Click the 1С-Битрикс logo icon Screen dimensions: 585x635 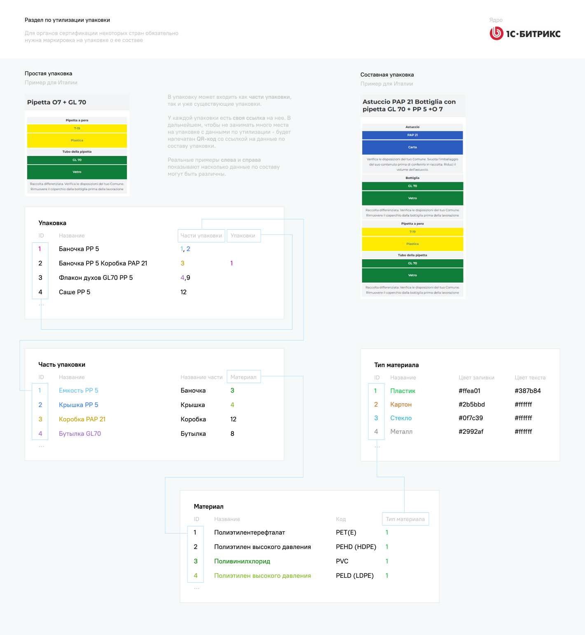(x=496, y=33)
